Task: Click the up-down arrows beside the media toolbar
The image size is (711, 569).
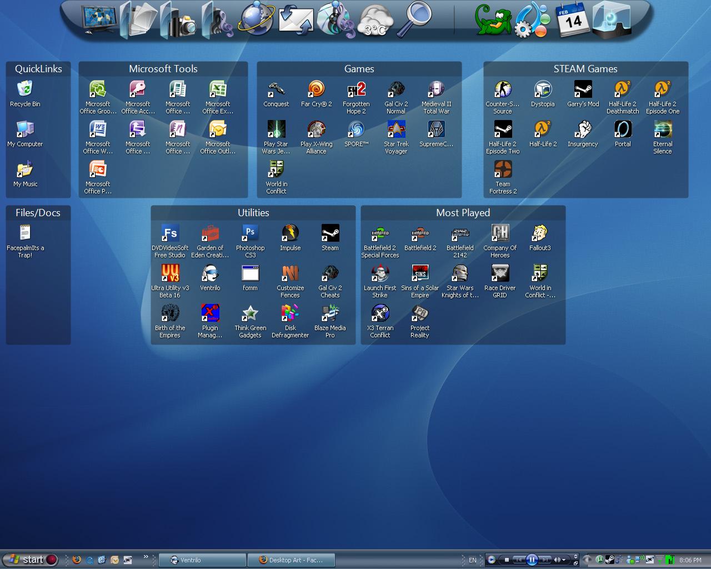Action: click(576, 557)
